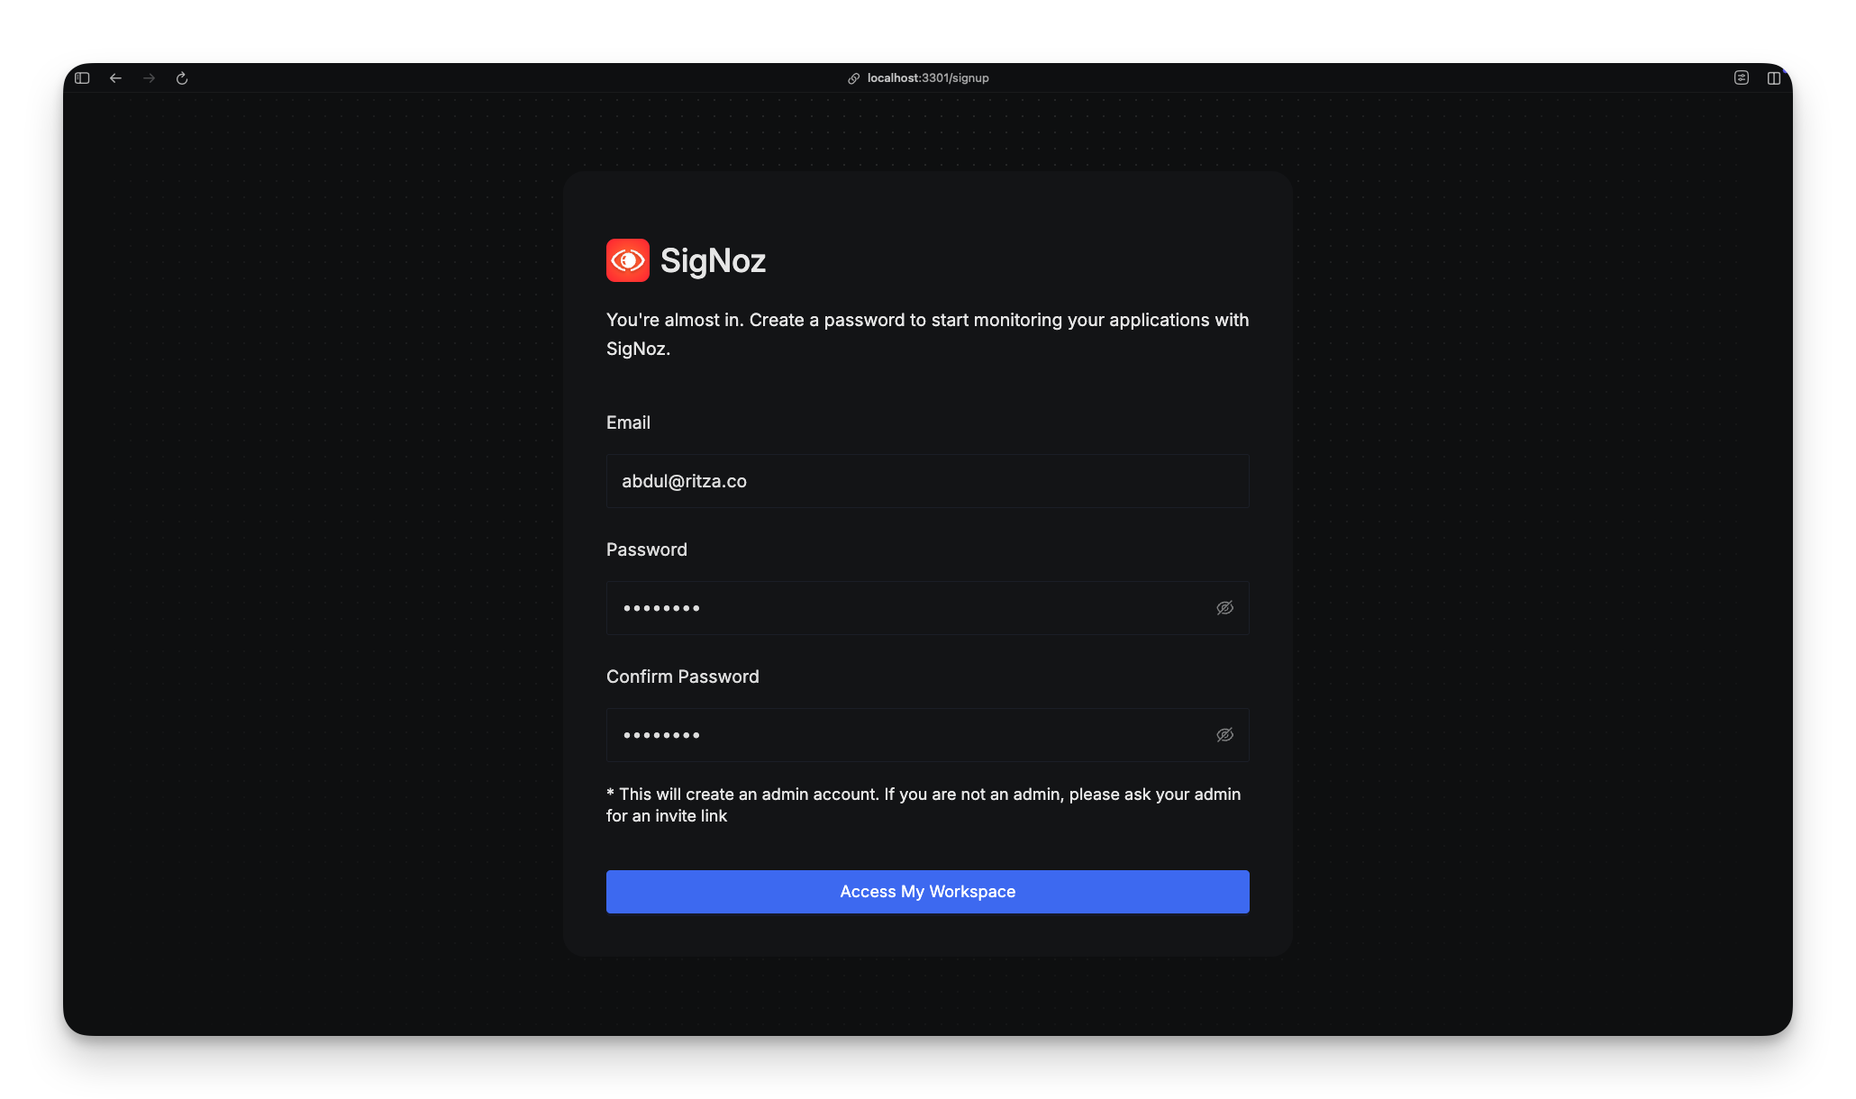
Task: Click the Confirm Password label
Action: [x=682, y=676]
